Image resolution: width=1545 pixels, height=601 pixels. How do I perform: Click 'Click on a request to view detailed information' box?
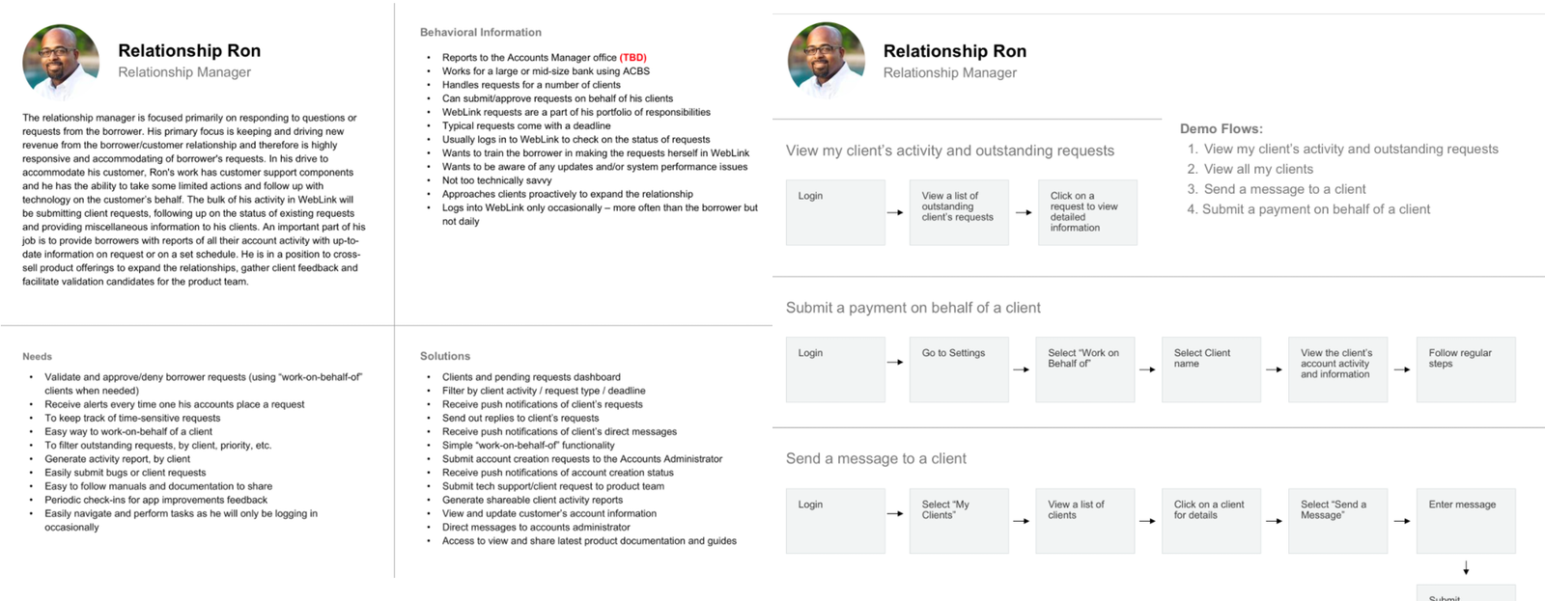coord(1087,212)
